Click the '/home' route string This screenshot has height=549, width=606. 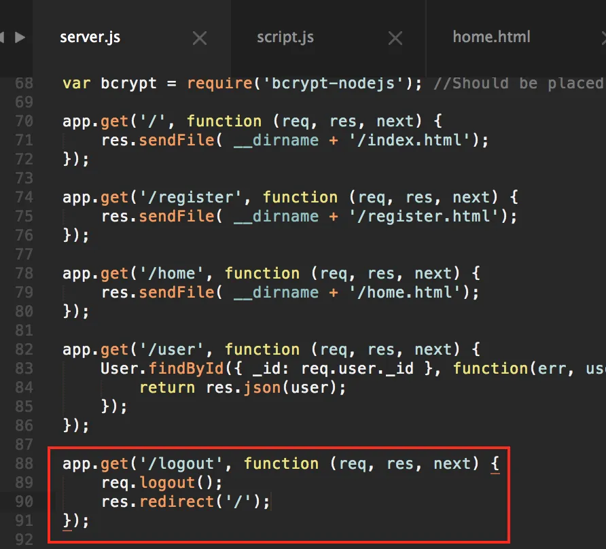(x=171, y=274)
